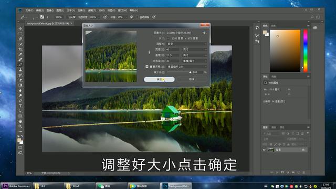This screenshot has height=189, width=336.
Task: Click the document properties page icon
Action: pyautogui.click(x=265, y=82)
